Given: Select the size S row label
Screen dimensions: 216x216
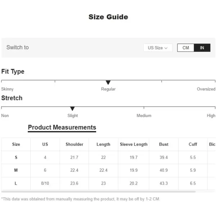Looking at the screenshot, I should tap(16, 157).
